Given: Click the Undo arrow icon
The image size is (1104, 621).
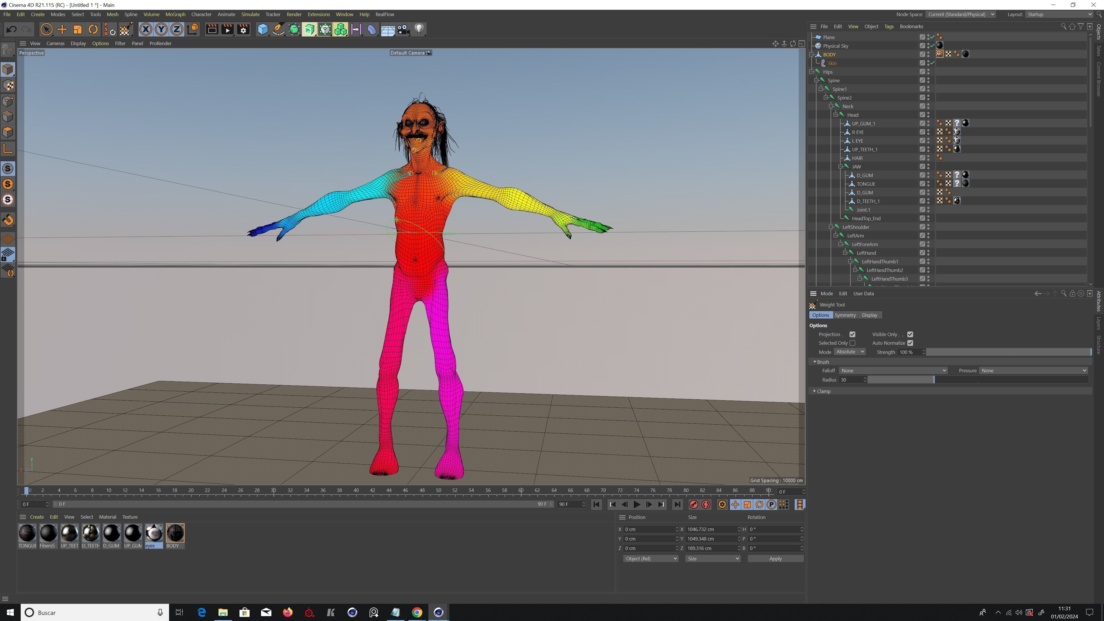Looking at the screenshot, I should click(x=11, y=29).
